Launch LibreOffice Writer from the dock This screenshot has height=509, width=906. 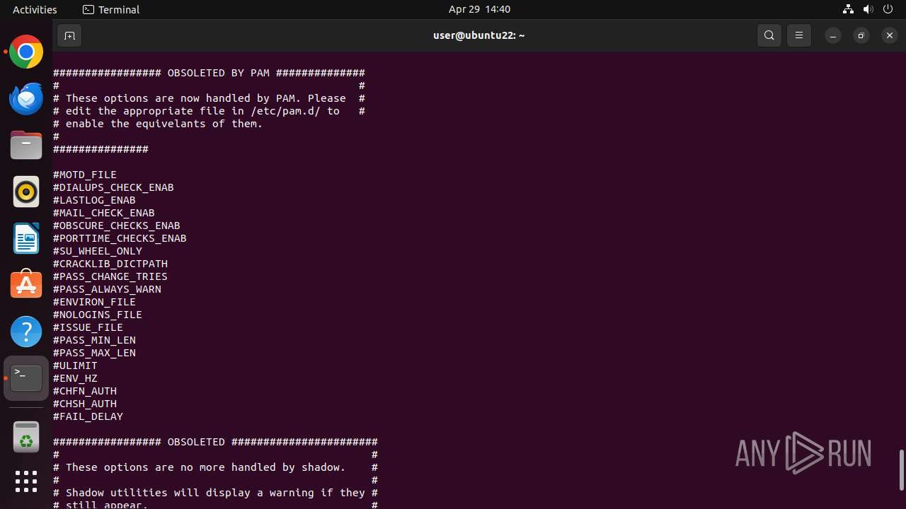[26, 238]
